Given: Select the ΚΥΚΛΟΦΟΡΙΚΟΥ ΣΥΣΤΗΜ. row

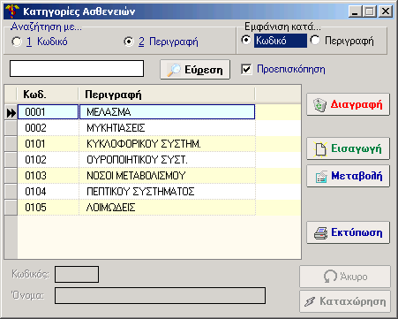Looking at the screenshot, I should coord(167,144).
